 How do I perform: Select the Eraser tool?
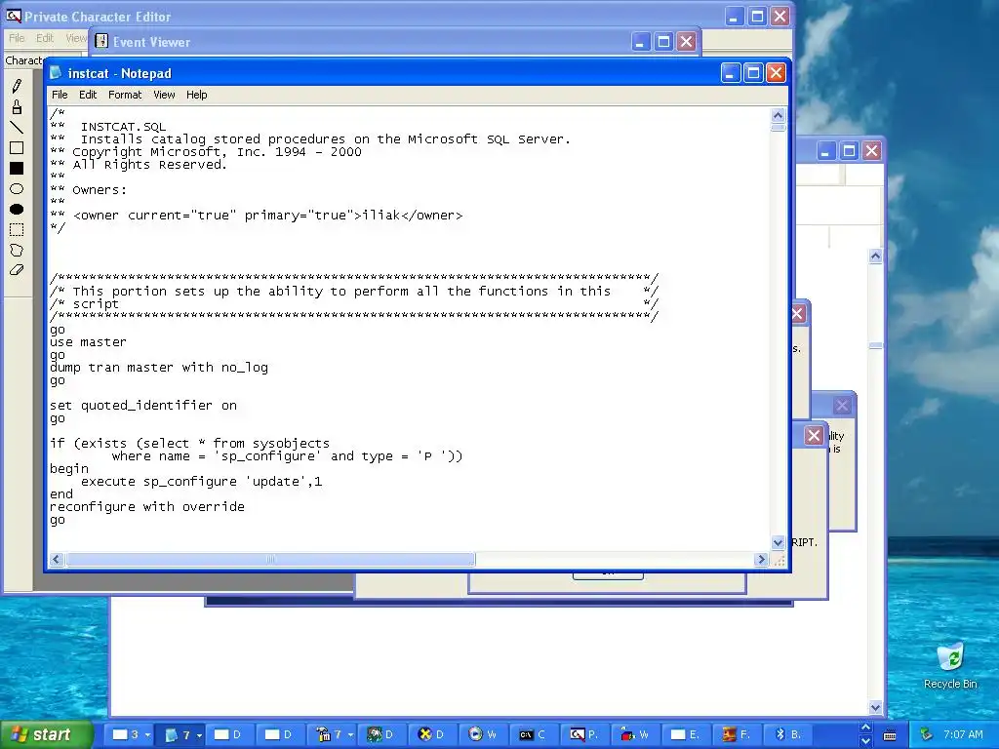[17, 270]
